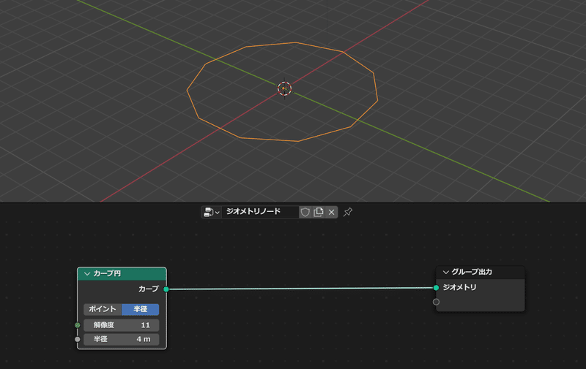
Task: Collapse the グループ出力 node
Action: point(445,272)
